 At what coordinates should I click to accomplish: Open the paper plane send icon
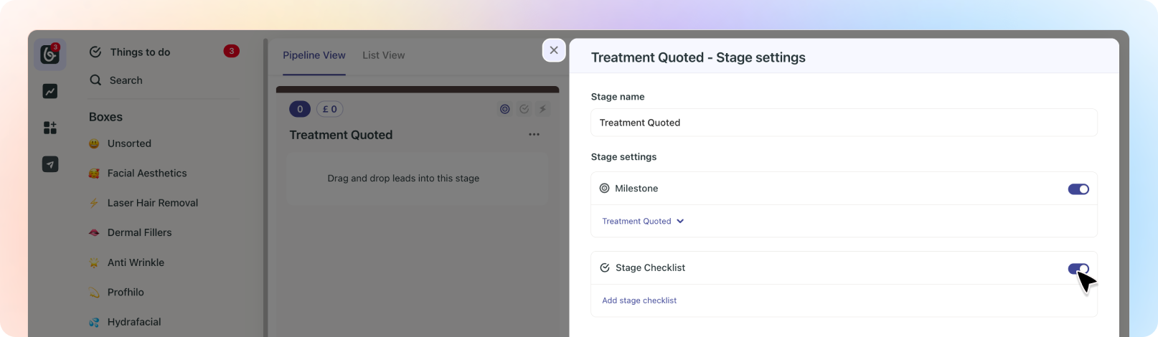(50, 164)
